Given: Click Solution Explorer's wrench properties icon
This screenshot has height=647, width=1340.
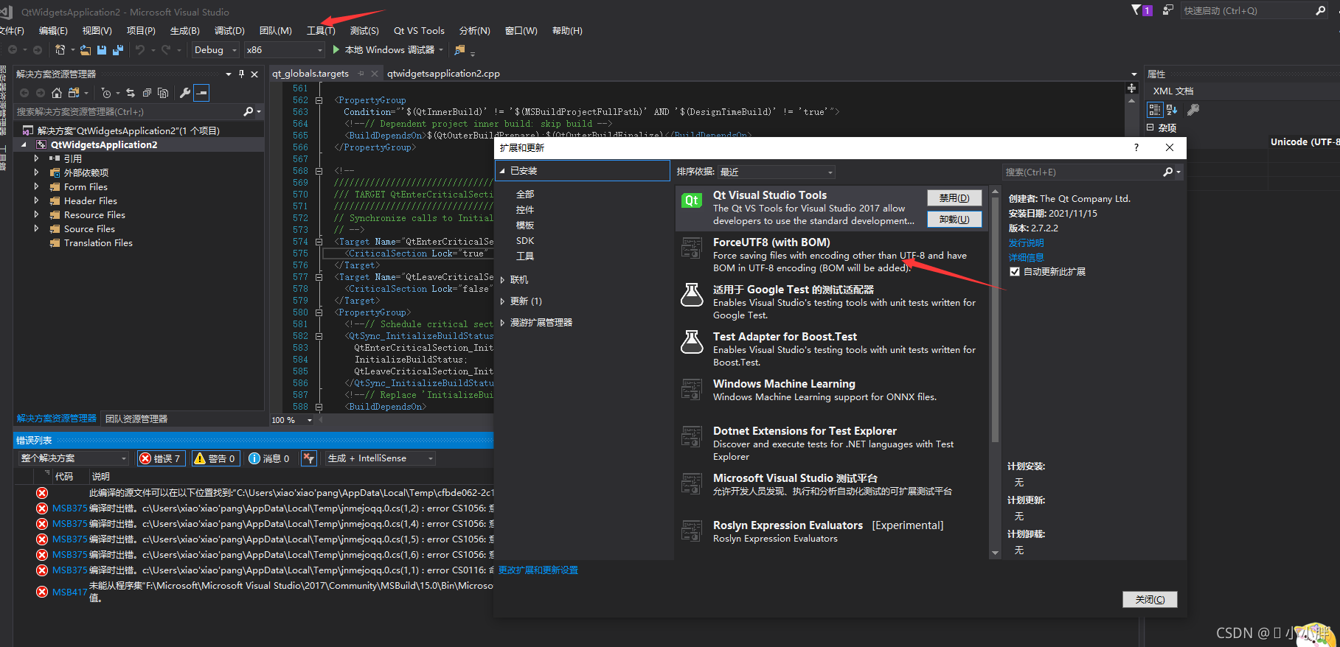Looking at the screenshot, I should coord(184,93).
